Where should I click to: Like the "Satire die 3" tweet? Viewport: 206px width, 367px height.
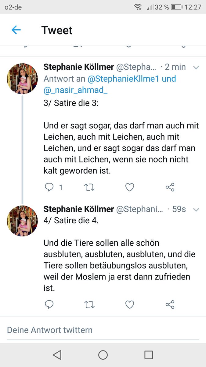pos(130,187)
